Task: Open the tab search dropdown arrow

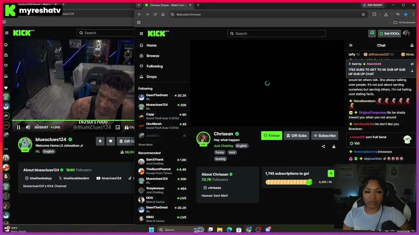Action: click(139, 5)
